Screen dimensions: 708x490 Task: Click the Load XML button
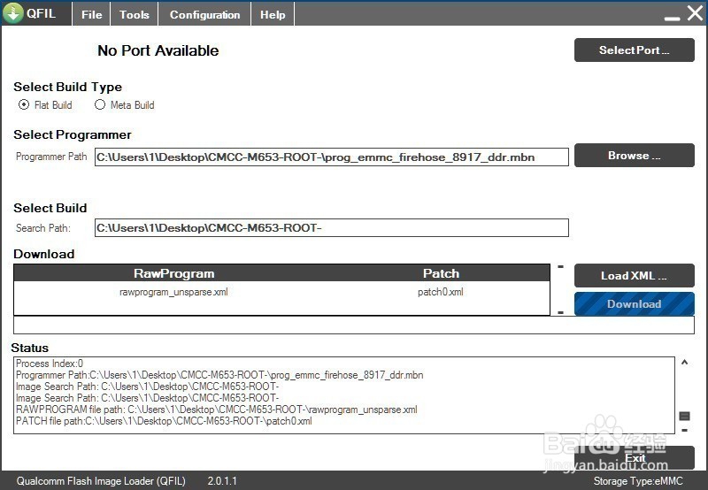click(634, 276)
